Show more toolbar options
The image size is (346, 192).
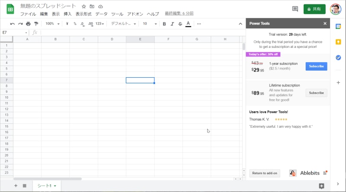pyautogui.click(x=199, y=24)
